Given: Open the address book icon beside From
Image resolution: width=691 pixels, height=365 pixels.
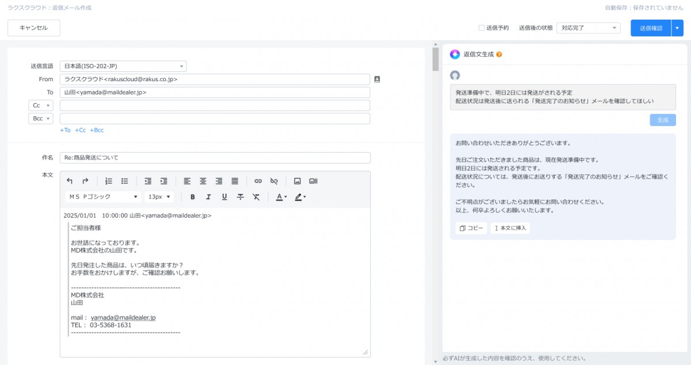Looking at the screenshot, I should coord(377,79).
